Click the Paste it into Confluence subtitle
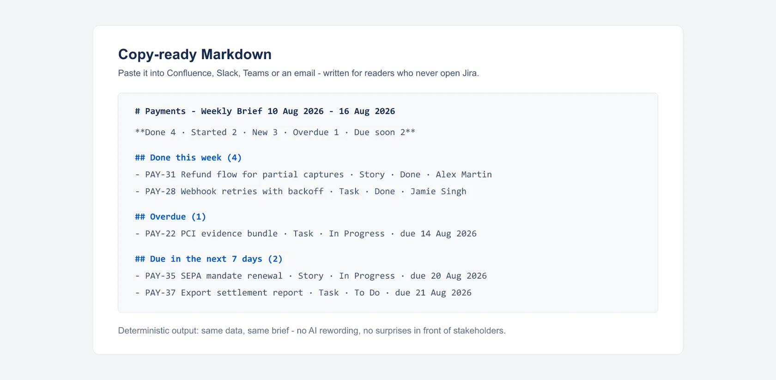This screenshot has height=380, width=776. point(298,73)
